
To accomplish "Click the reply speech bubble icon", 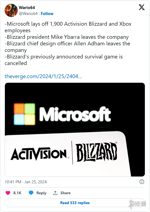I will [x=31, y=193].
